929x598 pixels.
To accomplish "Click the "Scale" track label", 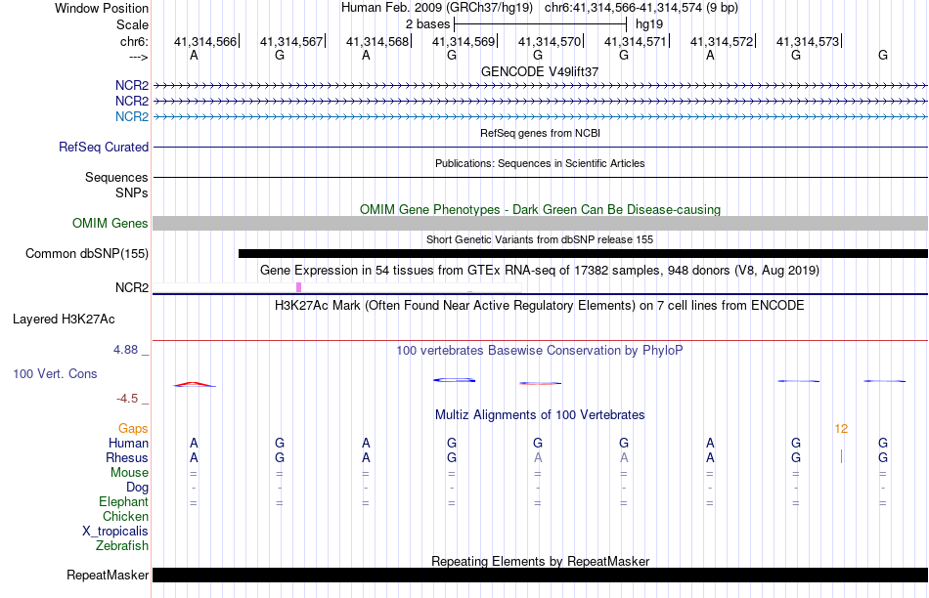I will (x=132, y=24).
